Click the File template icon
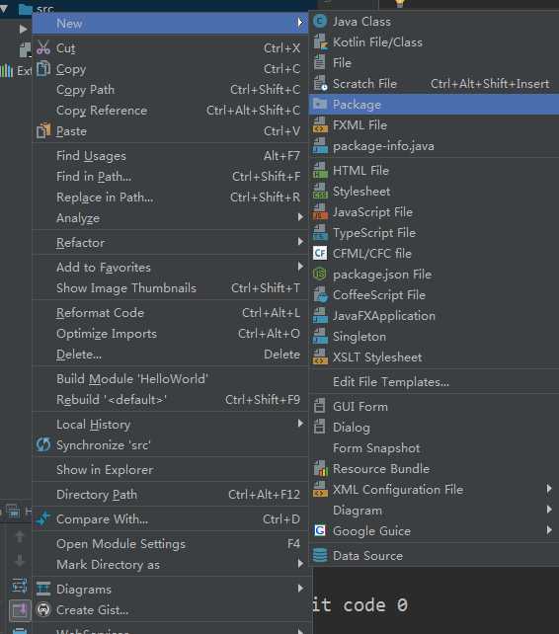This screenshot has height=634, width=559. 320,62
